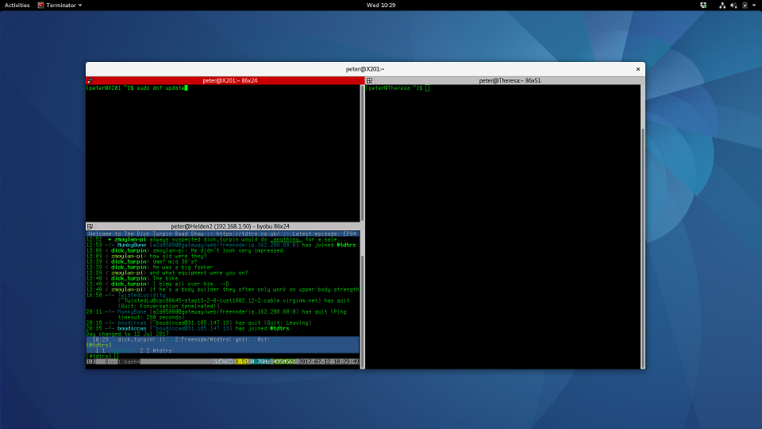Click the vertical splitter between left and right terminals
The height and width of the screenshot is (429, 762).
point(364,222)
